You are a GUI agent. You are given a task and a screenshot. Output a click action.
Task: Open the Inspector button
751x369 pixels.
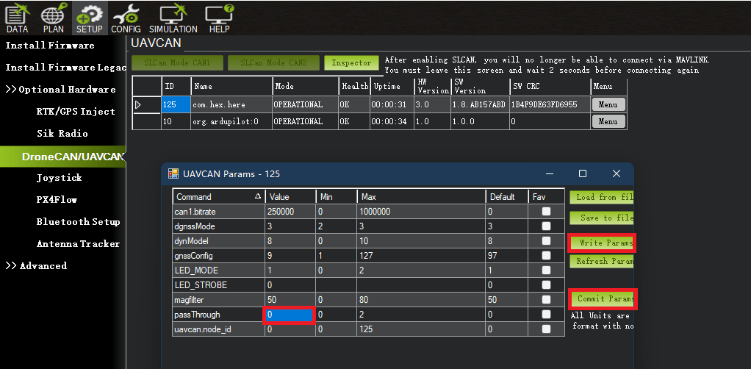click(351, 62)
